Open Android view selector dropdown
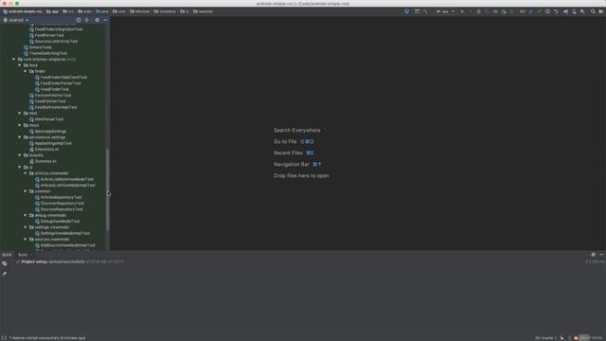This screenshot has height=341, width=606. (16, 20)
